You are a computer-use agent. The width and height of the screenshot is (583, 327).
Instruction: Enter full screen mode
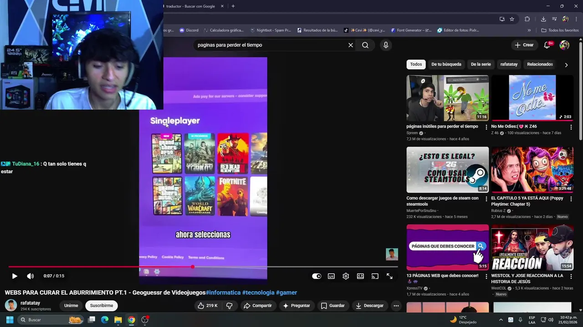389,276
